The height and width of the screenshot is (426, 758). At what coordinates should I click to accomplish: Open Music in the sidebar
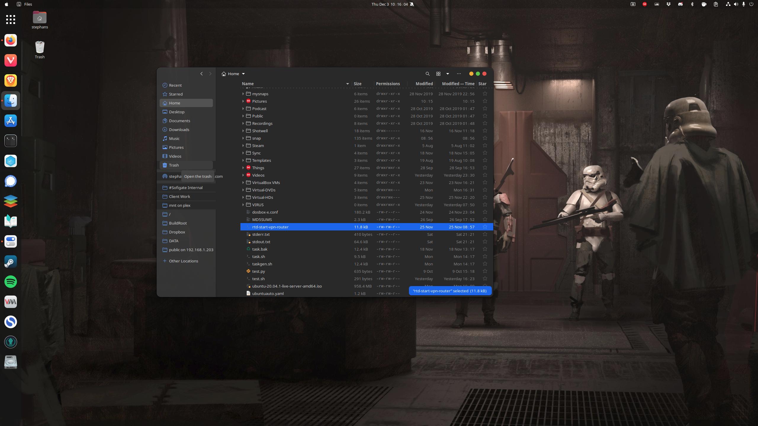(x=186, y=138)
